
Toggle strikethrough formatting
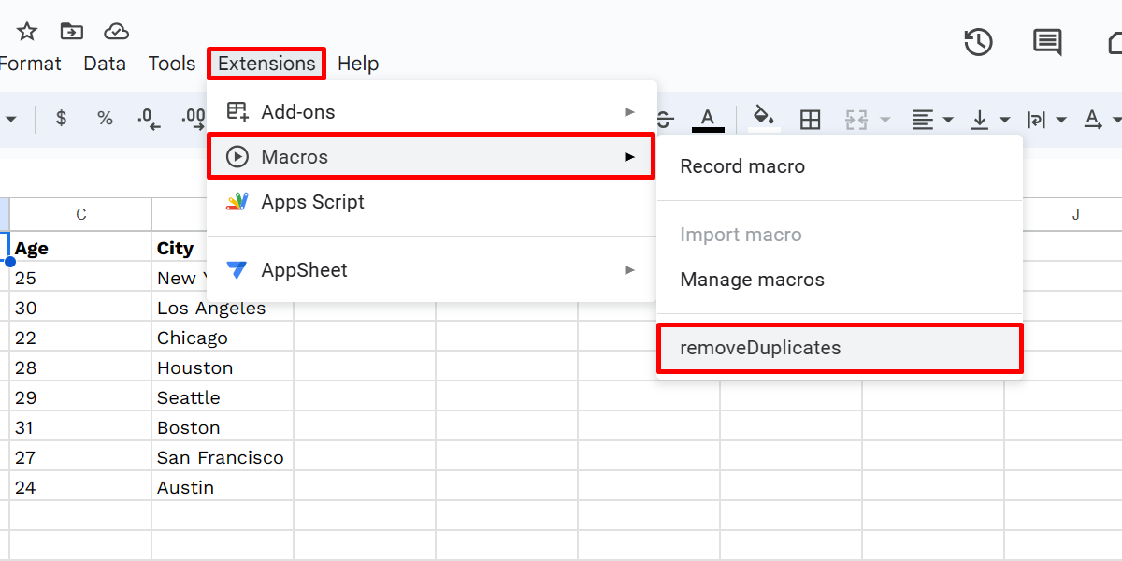(663, 119)
